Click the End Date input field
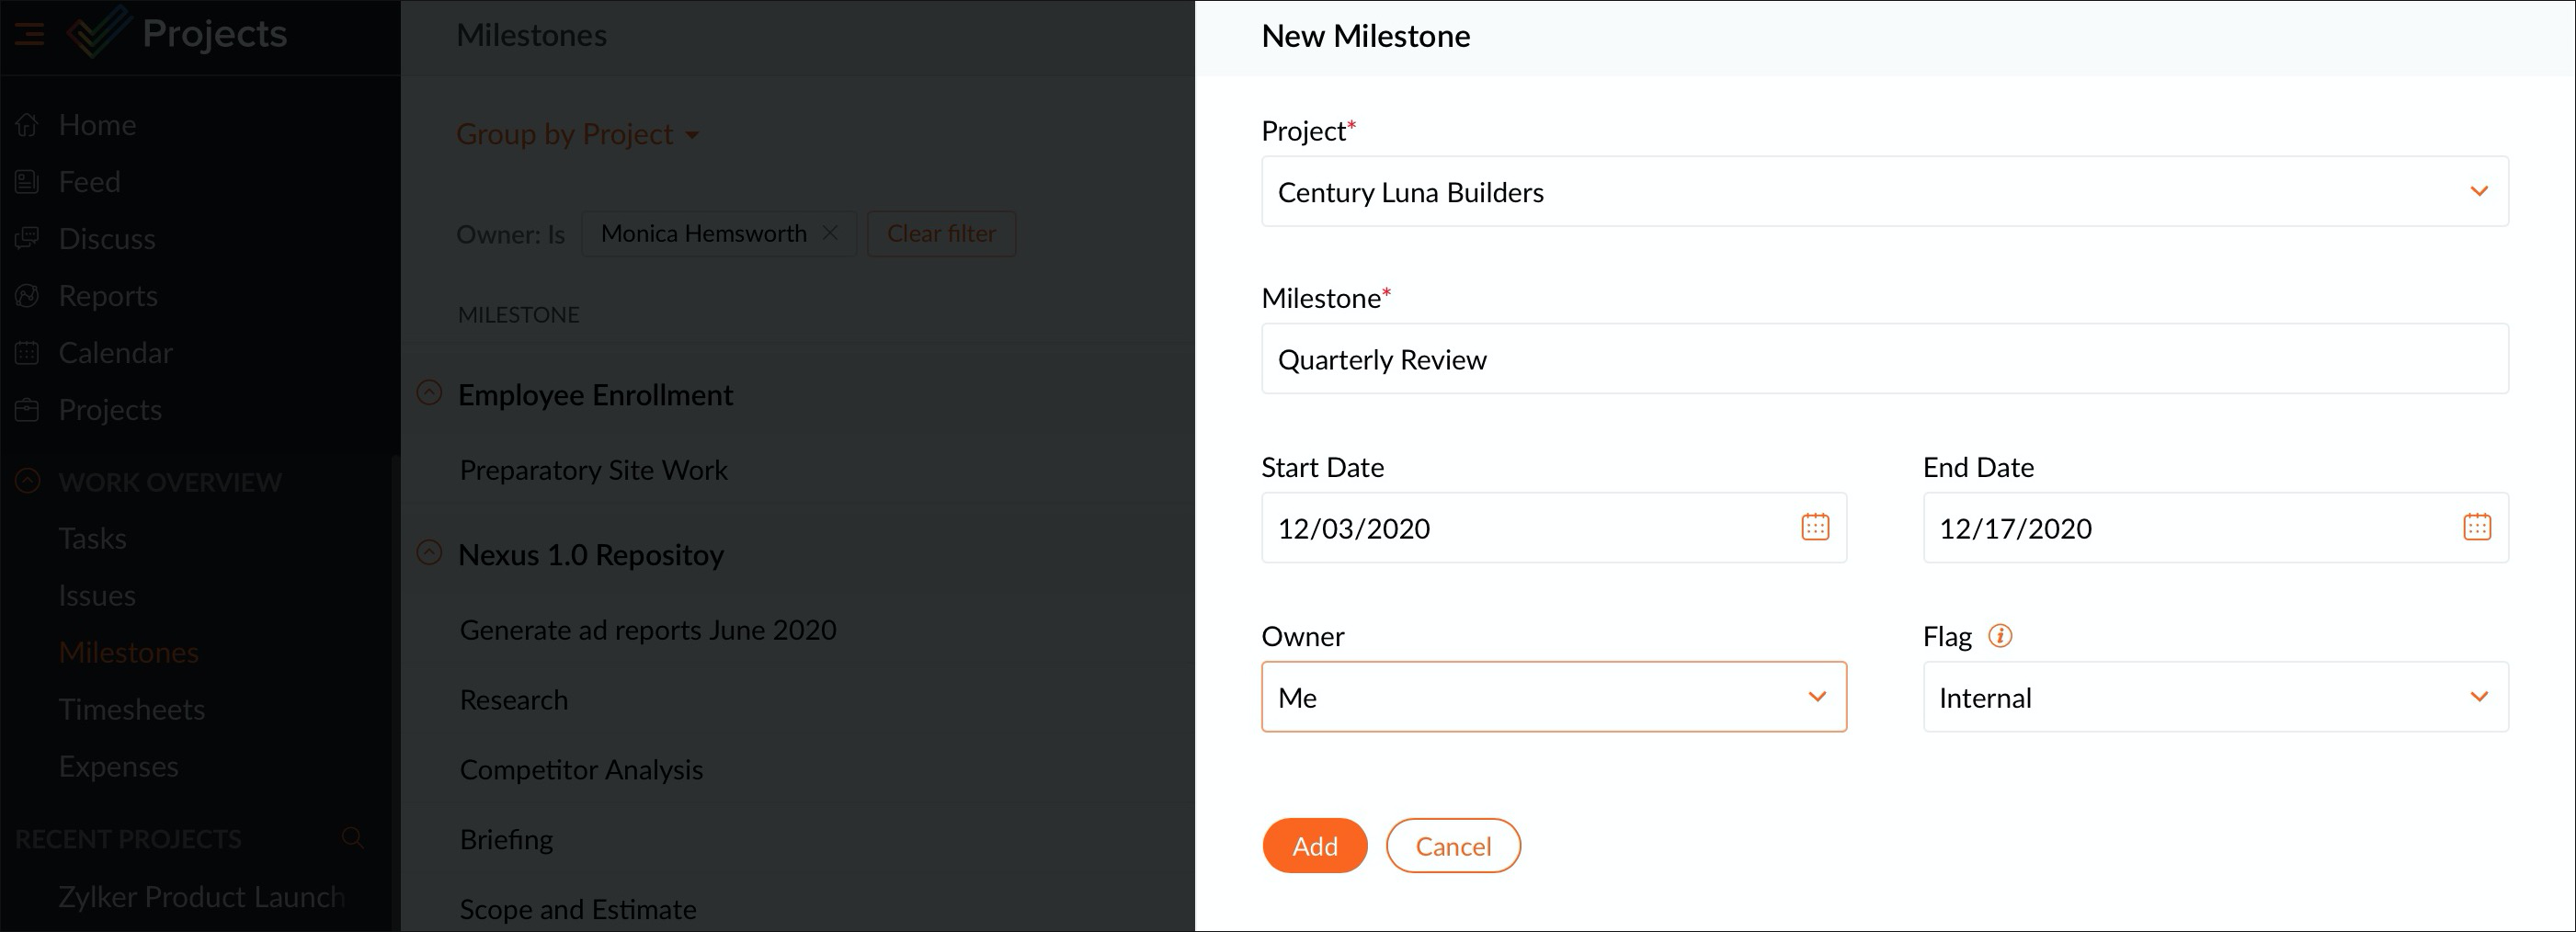 [x=2216, y=527]
